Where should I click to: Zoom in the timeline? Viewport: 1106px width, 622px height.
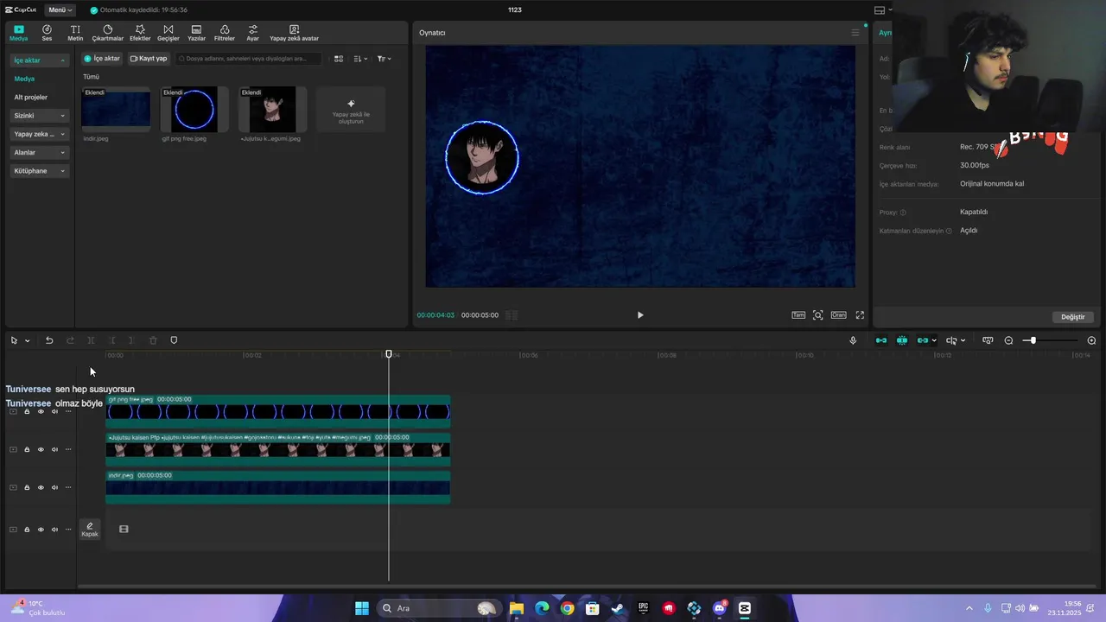(1091, 340)
